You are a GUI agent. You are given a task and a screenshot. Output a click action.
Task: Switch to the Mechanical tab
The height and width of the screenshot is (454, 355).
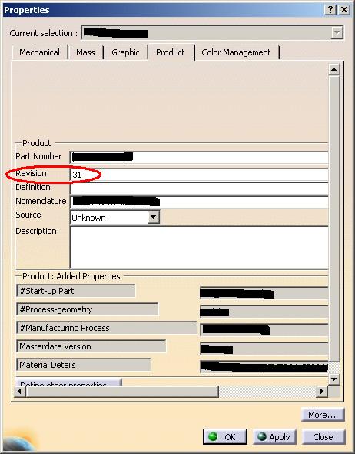coord(40,52)
